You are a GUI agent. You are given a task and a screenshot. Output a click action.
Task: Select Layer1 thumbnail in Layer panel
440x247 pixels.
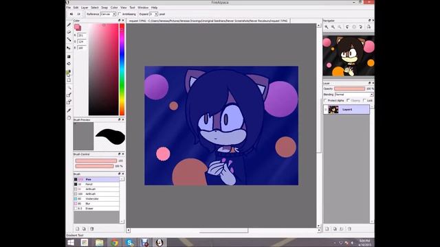333,110
